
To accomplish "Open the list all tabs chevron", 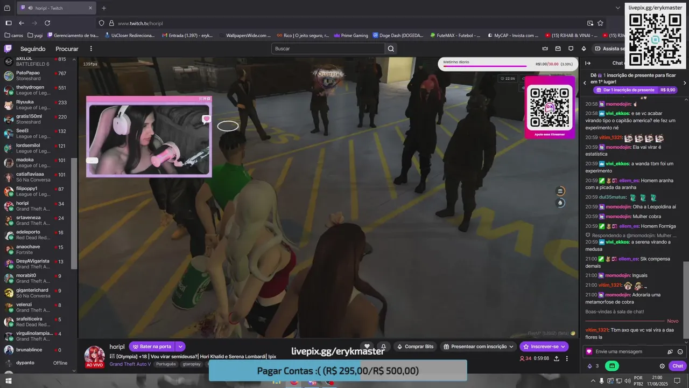I will [x=618, y=8].
